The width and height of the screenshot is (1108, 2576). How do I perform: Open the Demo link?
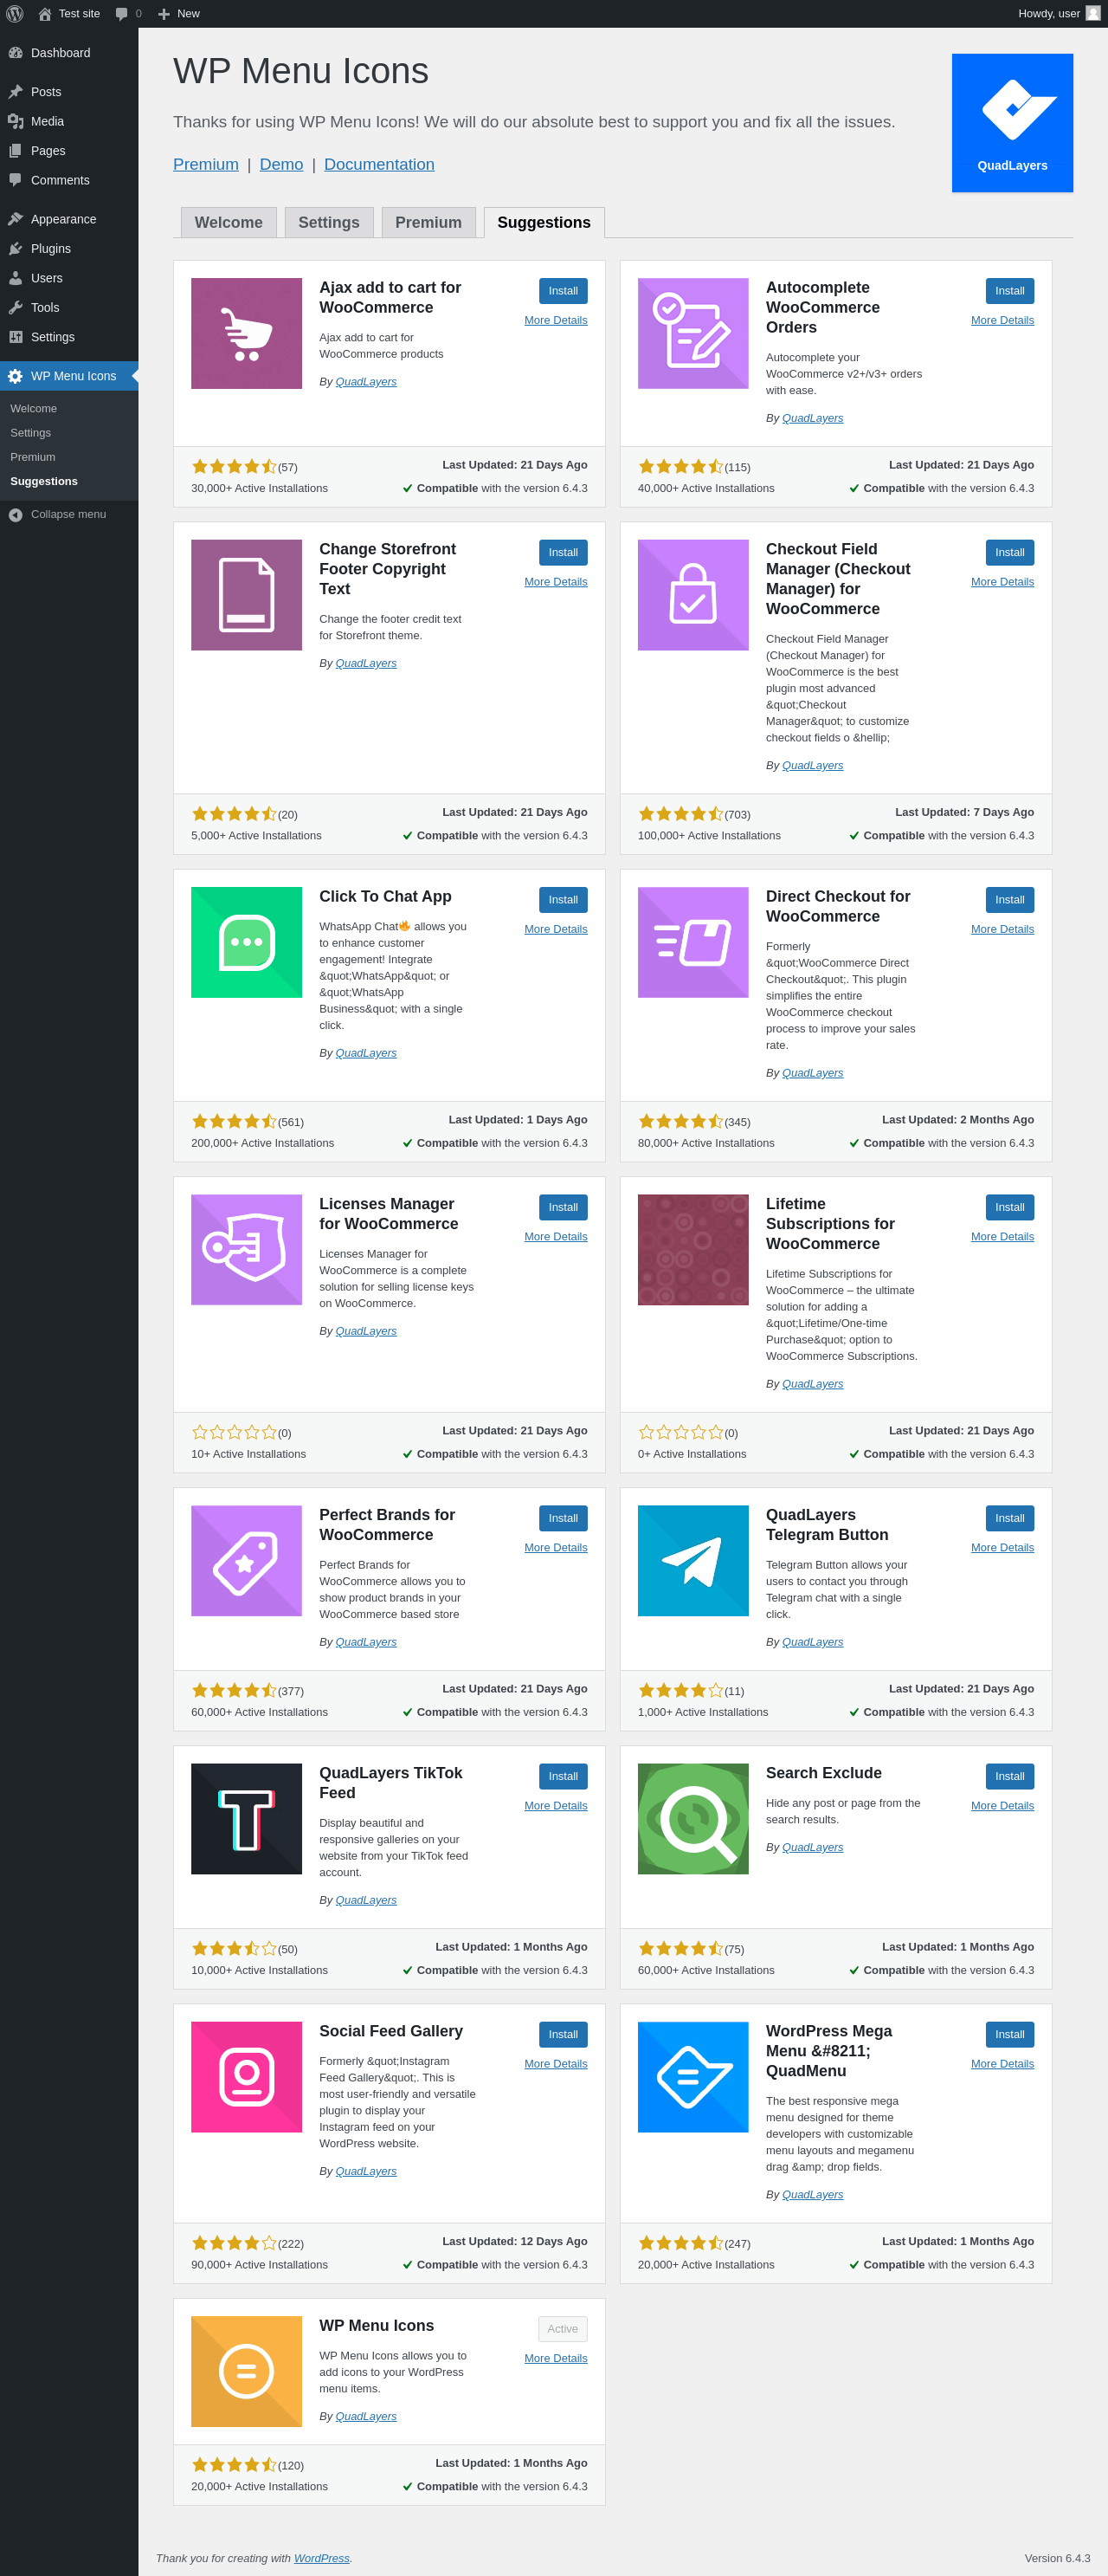[x=281, y=164]
